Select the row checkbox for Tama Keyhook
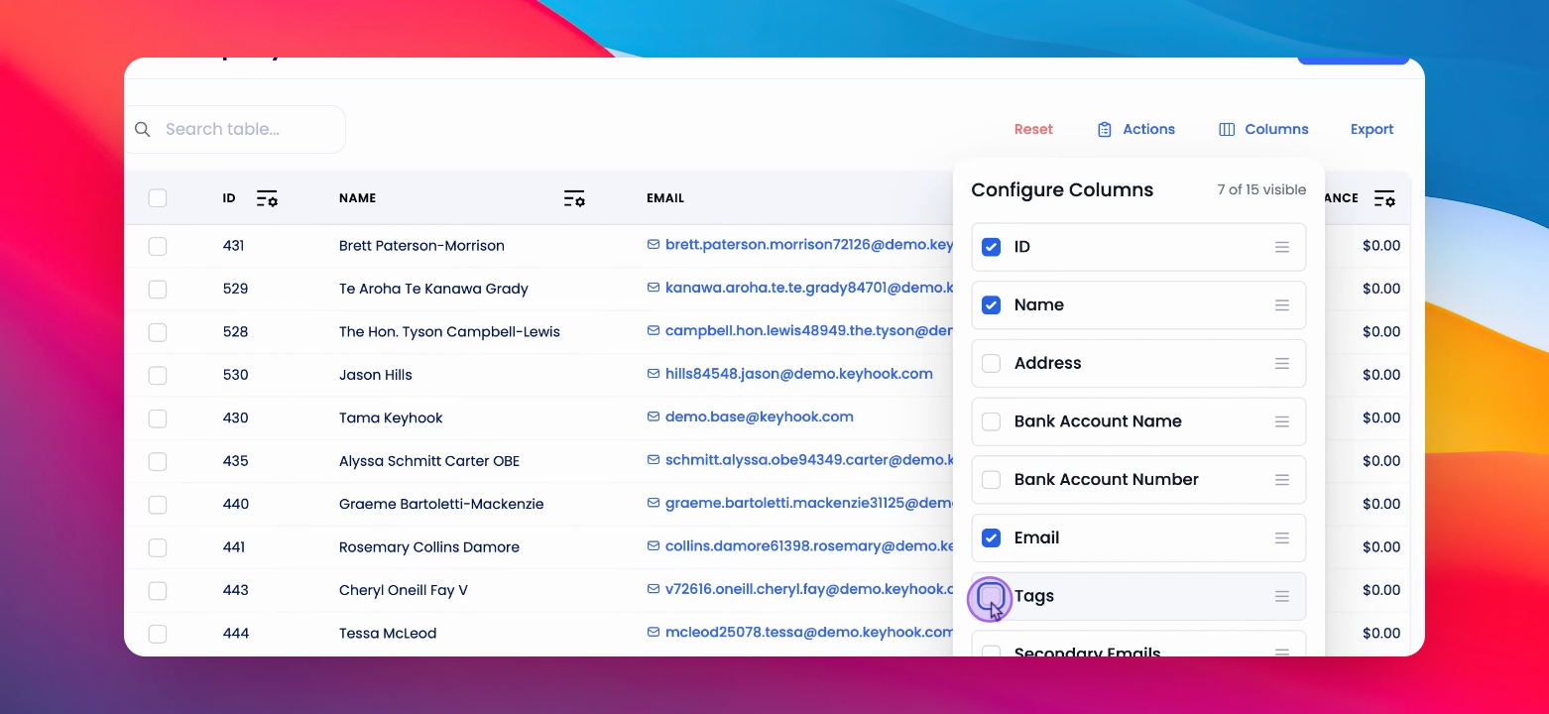This screenshot has height=714, width=1549. 158,418
